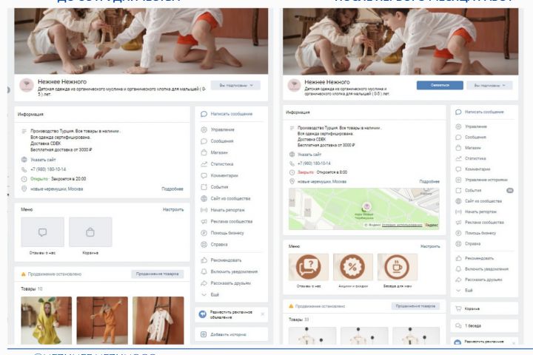Open 'Комментарии' icon in left page sidebar
Image resolution: width=533 pixels, height=355 pixels.
204,175
